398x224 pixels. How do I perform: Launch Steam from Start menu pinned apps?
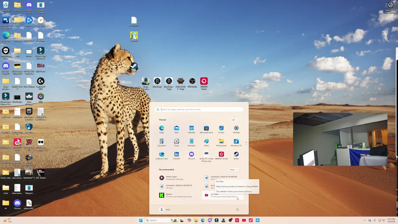click(x=236, y=156)
